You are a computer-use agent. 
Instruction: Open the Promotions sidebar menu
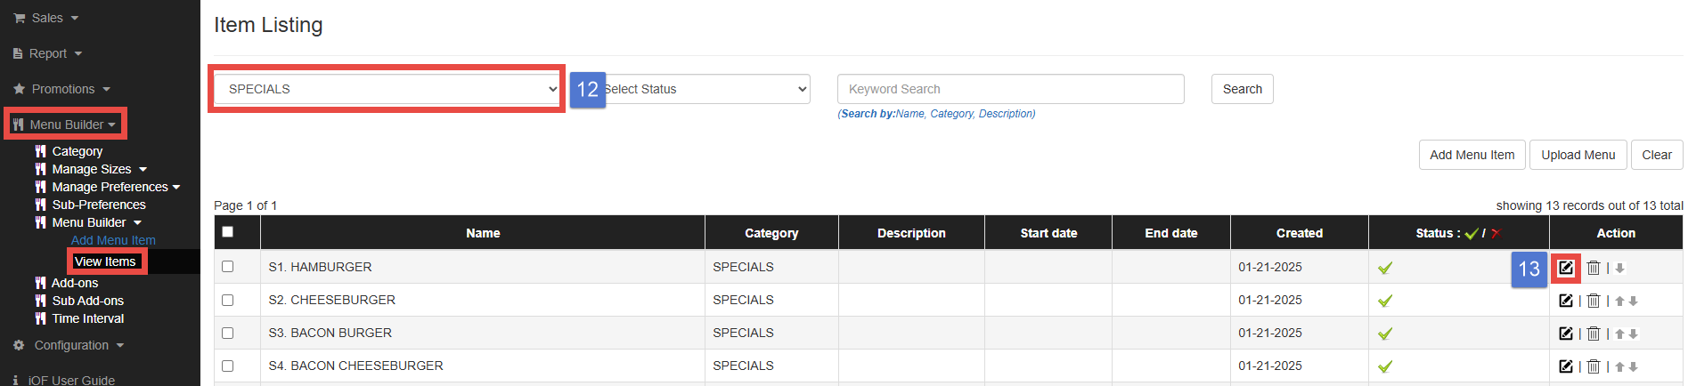coord(62,89)
